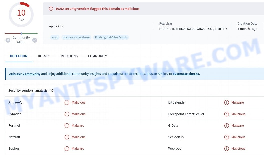This screenshot has width=264, height=155.
Task: Click the Security vendors' analysis heading
Action: [28, 91]
